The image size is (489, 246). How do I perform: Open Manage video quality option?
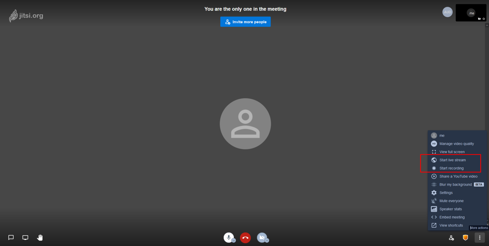[456, 144]
